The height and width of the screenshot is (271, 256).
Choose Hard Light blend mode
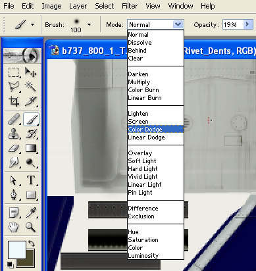(x=155, y=169)
